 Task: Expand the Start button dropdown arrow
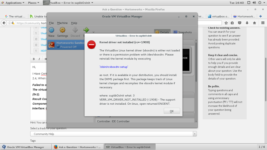(94, 32)
